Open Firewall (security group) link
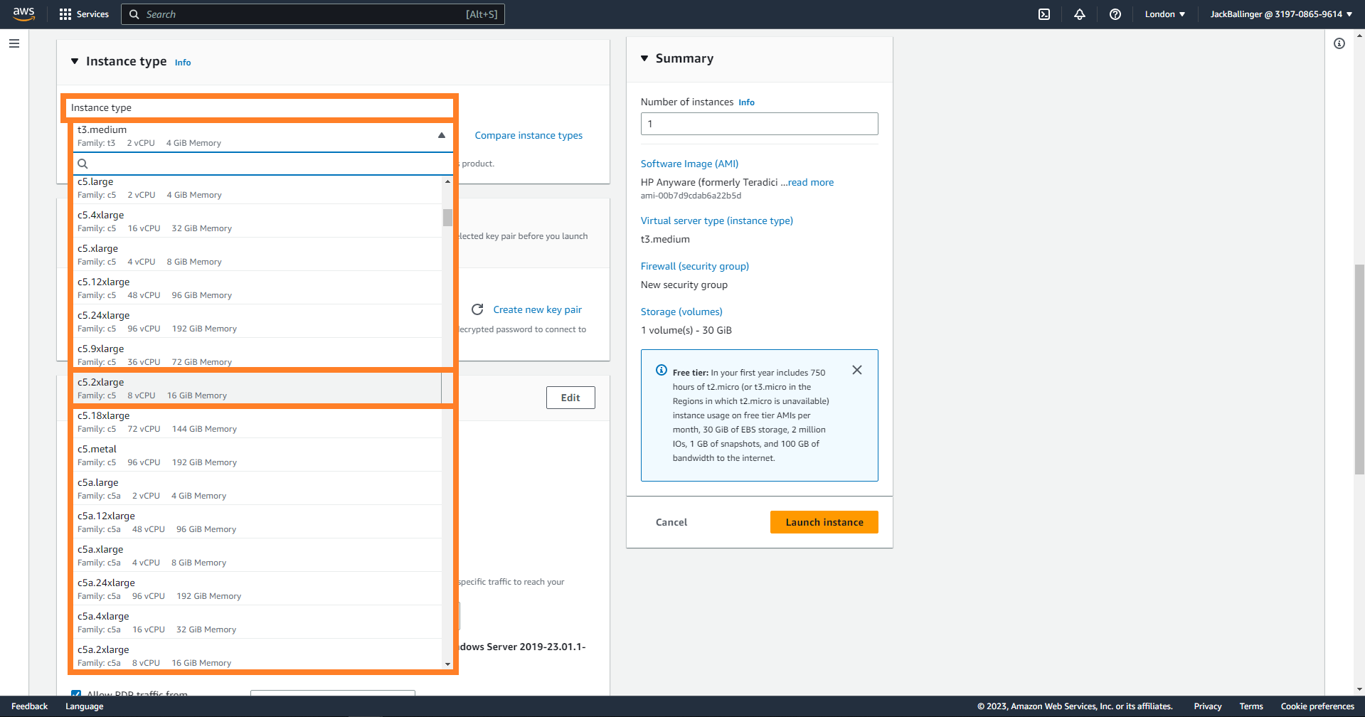Image resolution: width=1365 pixels, height=717 pixels. tap(694, 266)
